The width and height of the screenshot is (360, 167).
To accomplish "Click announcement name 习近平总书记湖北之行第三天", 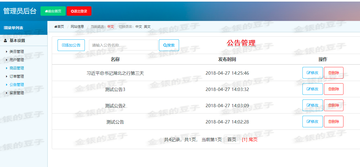I will (115, 73).
